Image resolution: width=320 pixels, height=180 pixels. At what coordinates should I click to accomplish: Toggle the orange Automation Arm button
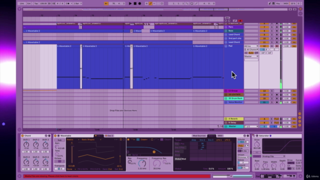coord(150,3)
